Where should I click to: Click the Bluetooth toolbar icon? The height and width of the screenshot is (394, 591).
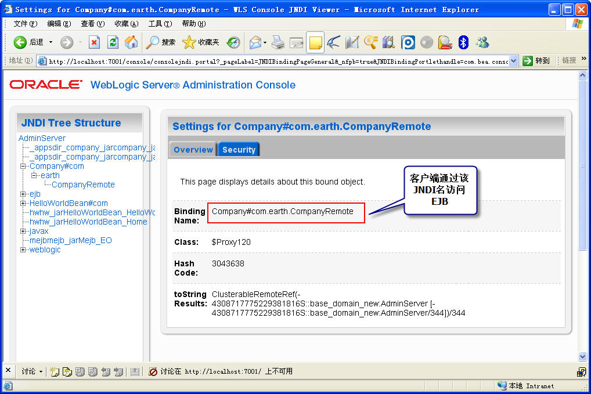463,42
